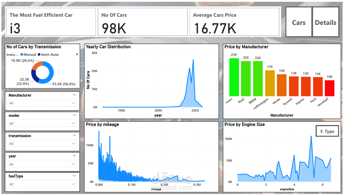Select the orange 19.9K donut segment
The width and height of the screenshot is (344, 195).
[36, 65]
